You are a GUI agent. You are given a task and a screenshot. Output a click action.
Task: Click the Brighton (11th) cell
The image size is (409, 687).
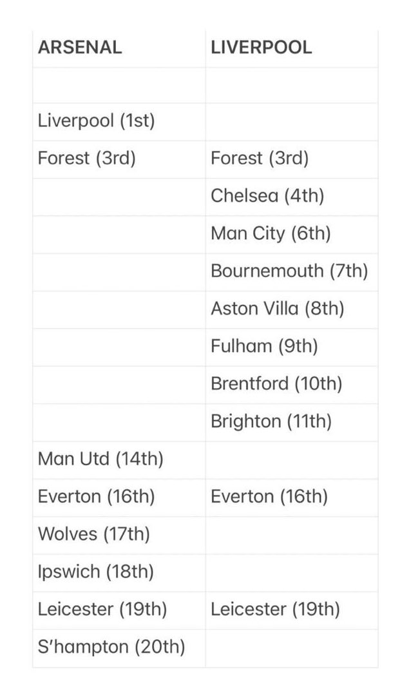tap(271, 421)
